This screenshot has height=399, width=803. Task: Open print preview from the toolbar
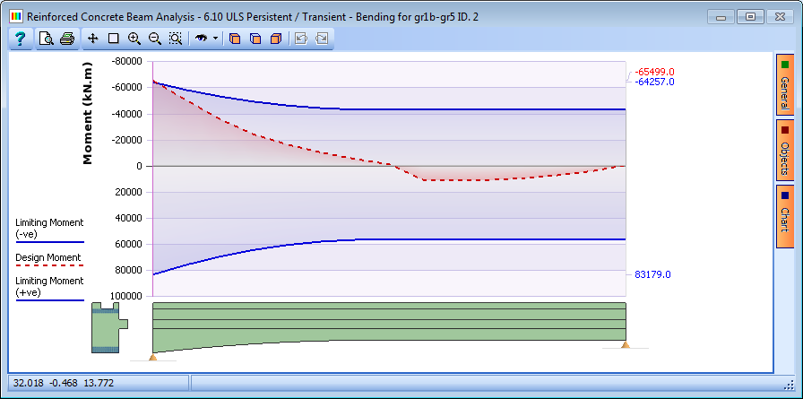click(46, 39)
